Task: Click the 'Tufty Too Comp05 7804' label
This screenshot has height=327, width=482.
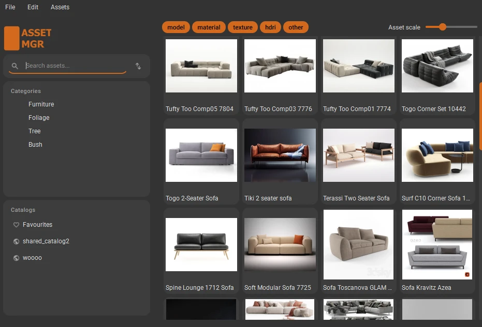Action: [x=199, y=109]
